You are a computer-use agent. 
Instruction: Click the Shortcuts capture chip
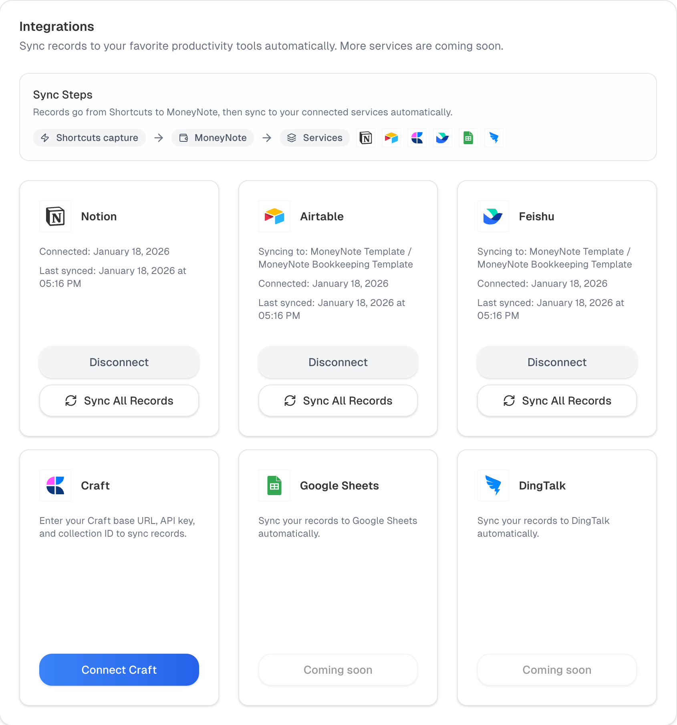pyautogui.click(x=89, y=138)
